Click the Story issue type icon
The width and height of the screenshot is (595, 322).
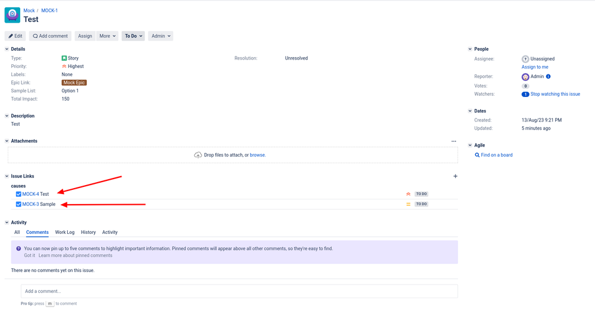(x=64, y=58)
